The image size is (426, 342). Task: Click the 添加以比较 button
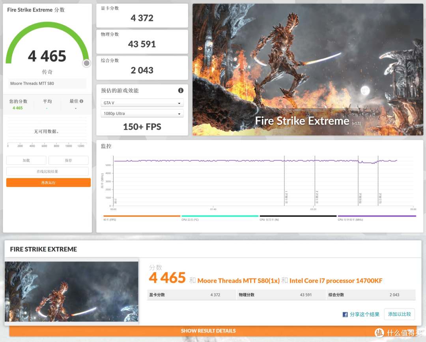coord(399,314)
